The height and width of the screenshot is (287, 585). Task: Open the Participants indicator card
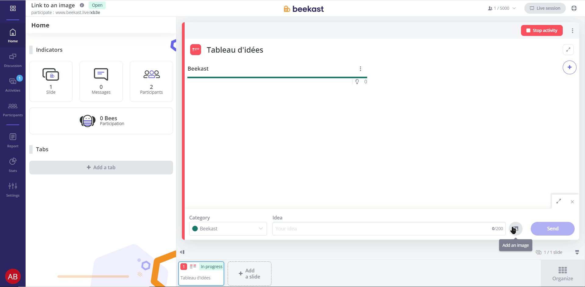tap(151, 81)
